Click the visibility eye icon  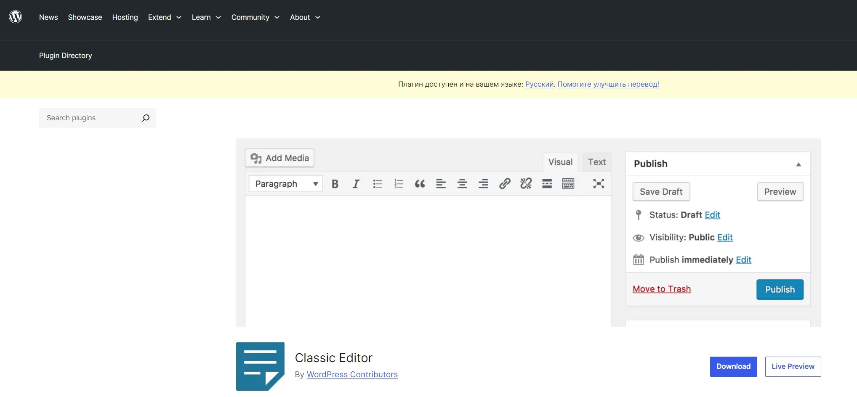639,238
